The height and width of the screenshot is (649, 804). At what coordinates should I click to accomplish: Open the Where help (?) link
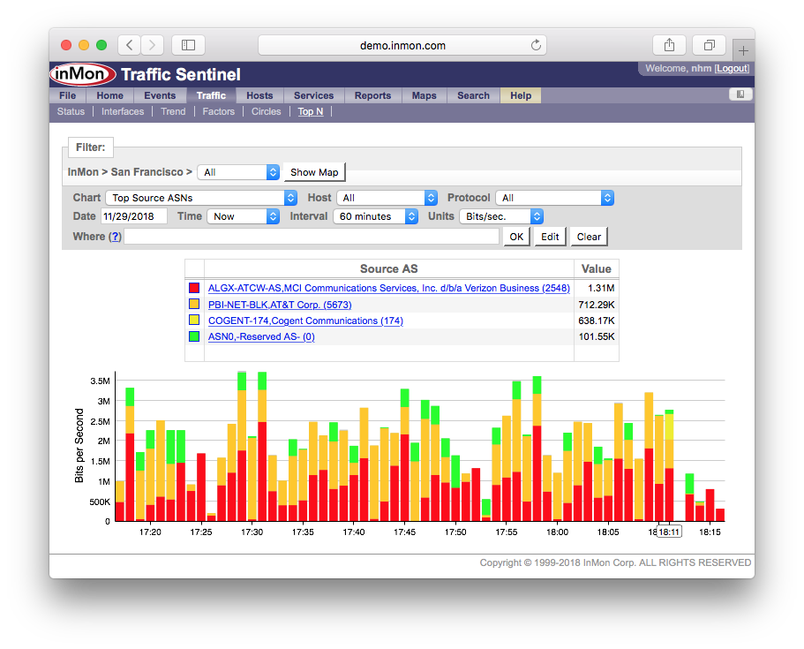(116, 237)
